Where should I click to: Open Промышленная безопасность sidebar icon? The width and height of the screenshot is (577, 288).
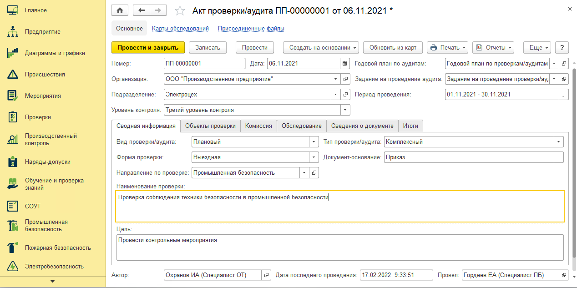pyautogui.click(x=13, y=225)
